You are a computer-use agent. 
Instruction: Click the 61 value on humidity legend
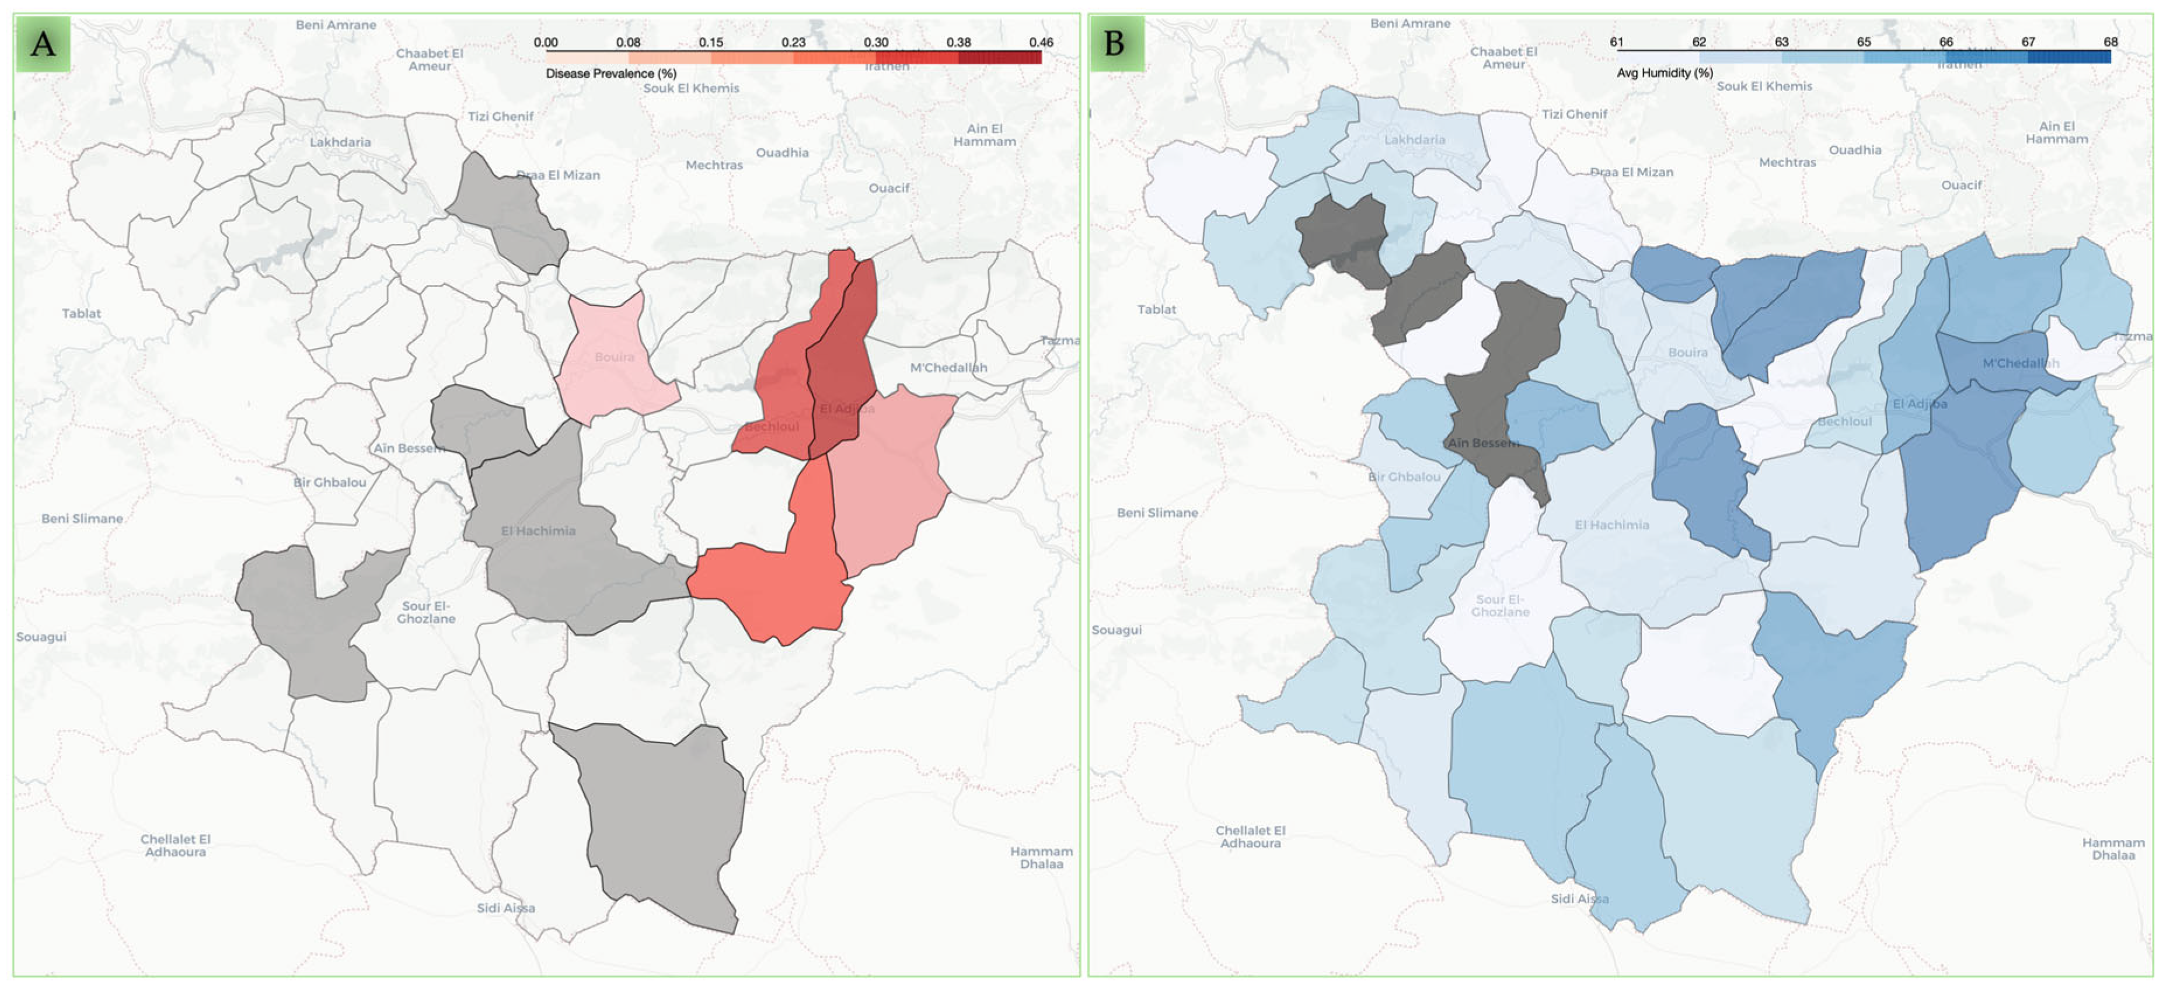click(x=1616, y=42)
